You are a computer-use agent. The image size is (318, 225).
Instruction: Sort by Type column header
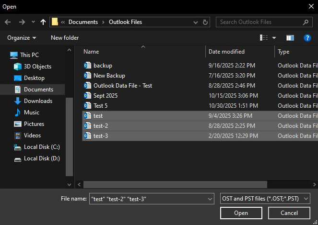[x=283, y=52]
